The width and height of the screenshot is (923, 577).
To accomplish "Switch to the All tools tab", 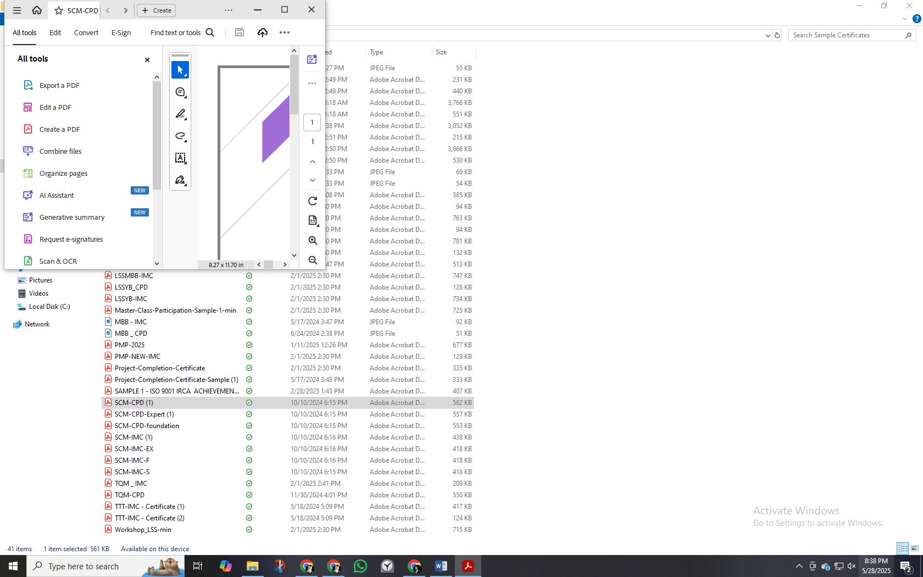I will click(25, 33).
